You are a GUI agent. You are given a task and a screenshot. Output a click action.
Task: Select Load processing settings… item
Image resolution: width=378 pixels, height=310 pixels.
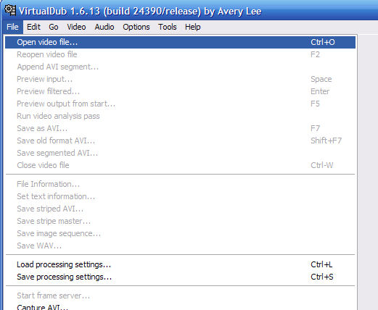pos(180,264)
